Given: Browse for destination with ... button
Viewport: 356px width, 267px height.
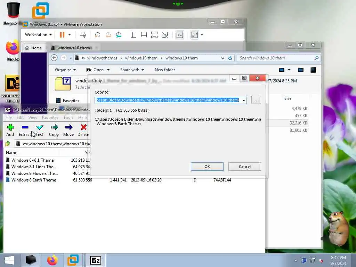Looking at the screenshot, I should click(256, 100).
